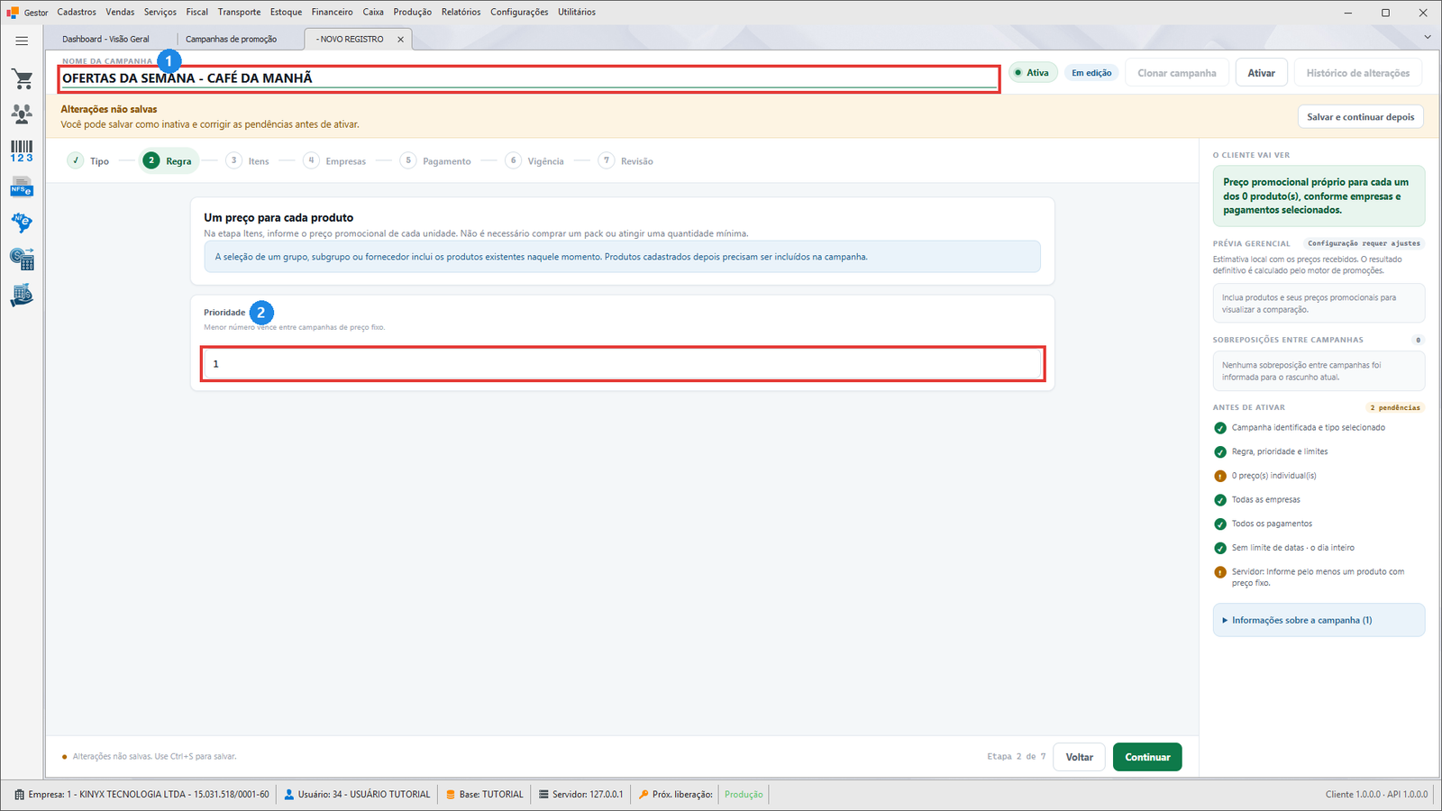Open the Vendas menu
The height and width of the screenshot is (811, 1442).
click(120, 12)
